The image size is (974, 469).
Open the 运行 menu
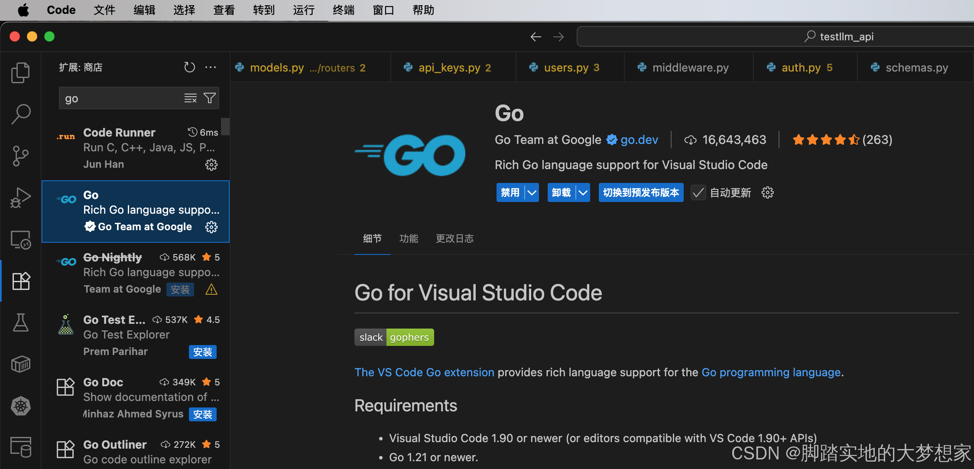click(x=304, y=10)
